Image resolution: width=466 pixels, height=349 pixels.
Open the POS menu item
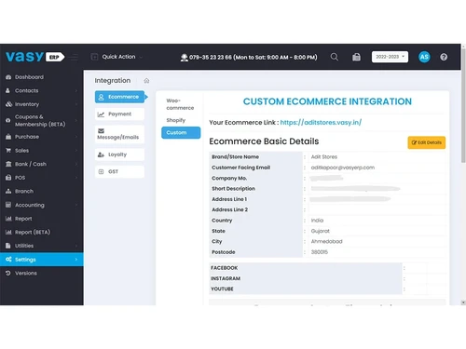click(20, 178)
